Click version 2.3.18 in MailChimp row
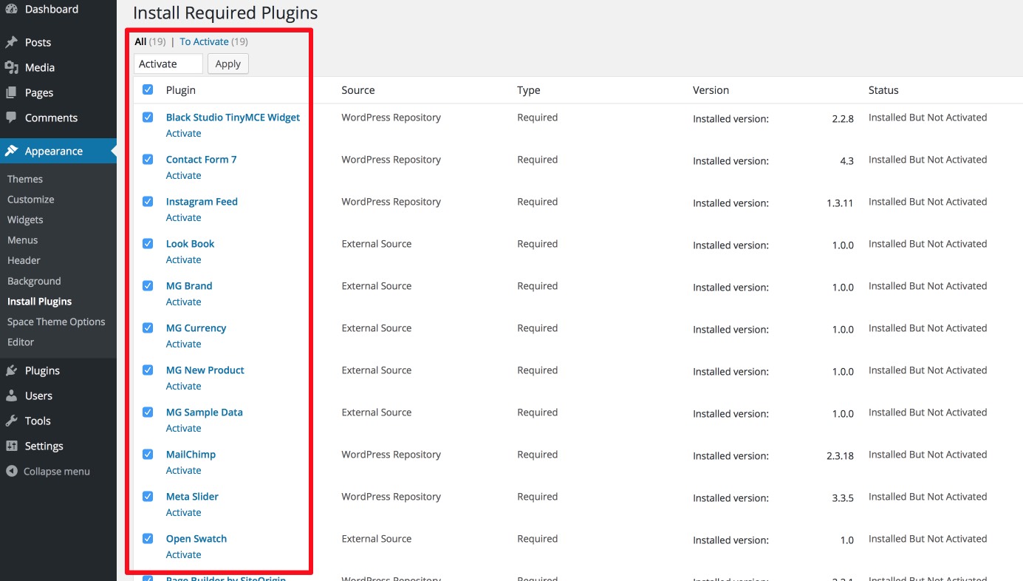The width and height of the screenshot is (1023, 581). pos(840,455)
